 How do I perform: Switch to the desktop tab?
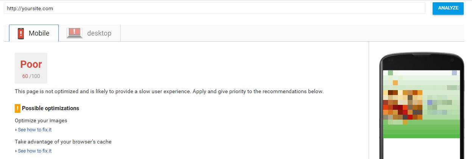[x=90, y=33]
